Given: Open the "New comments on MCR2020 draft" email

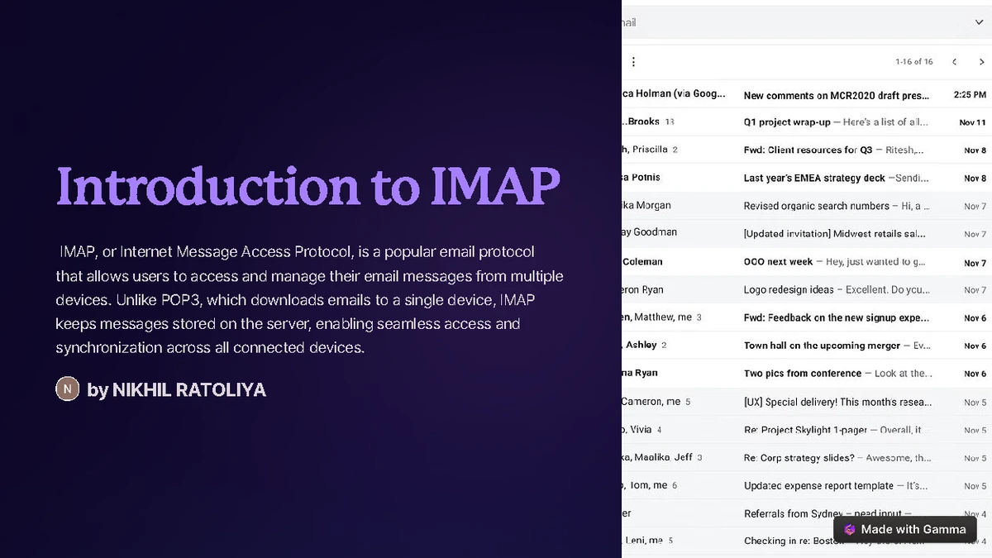Looking at the screenshot, I should click(x=806, y=94).
